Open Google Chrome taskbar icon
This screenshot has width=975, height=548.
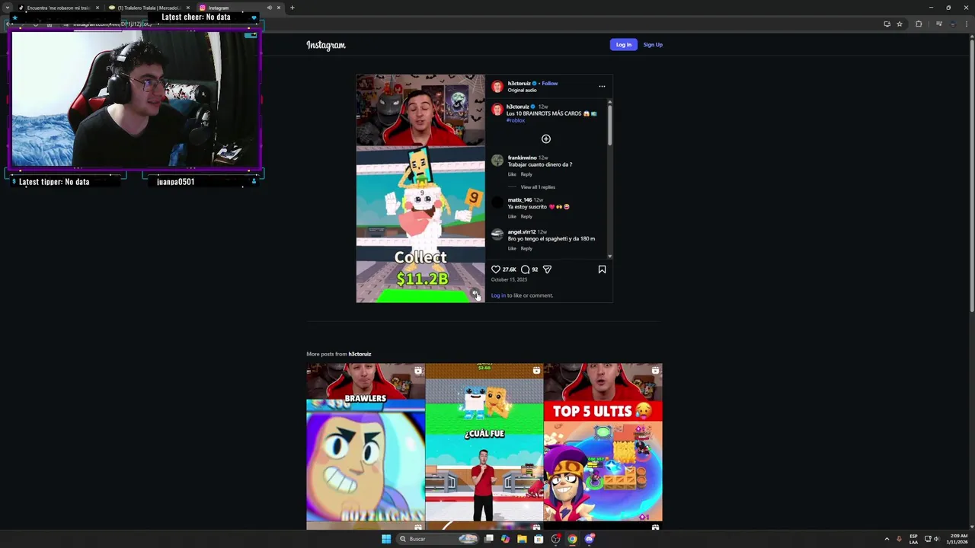(x=572, y=539)
